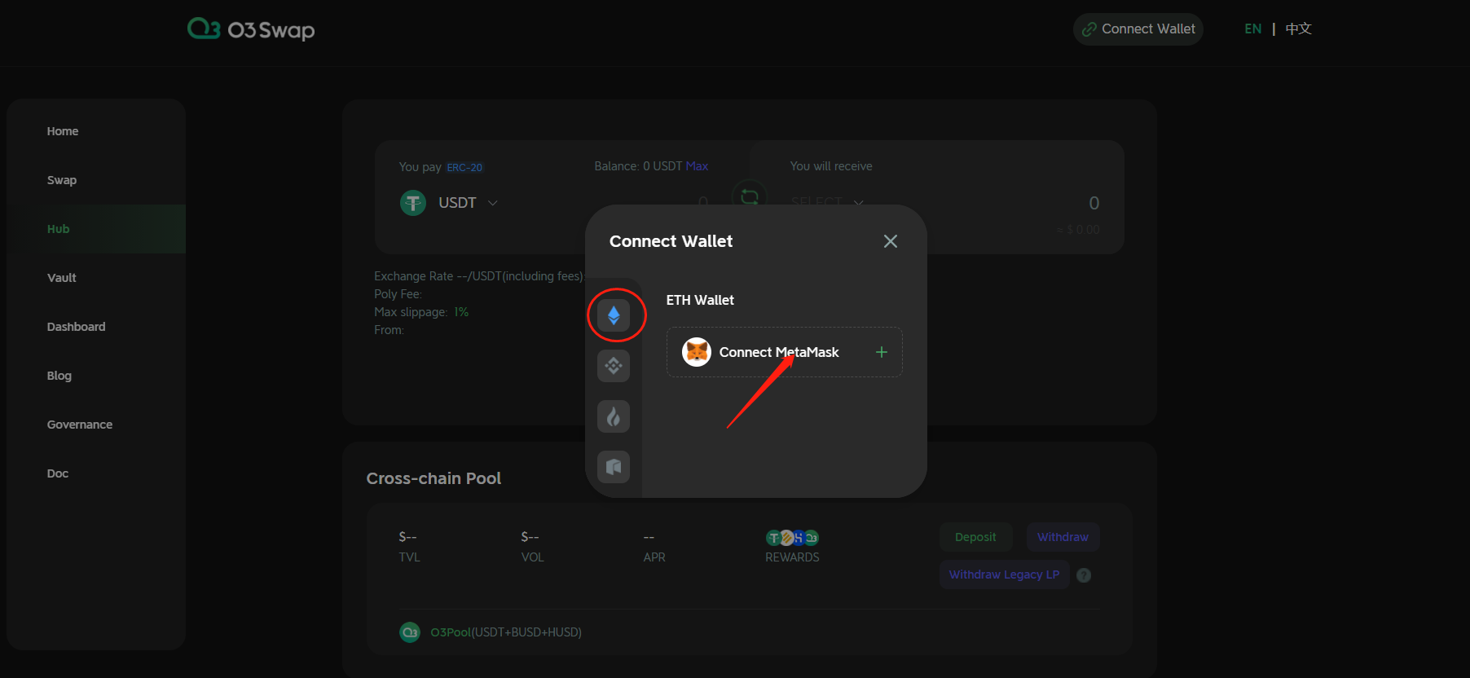Click the 'You pay' label
Viewport: 1470px width, 678px height.
tap(420, 167)
